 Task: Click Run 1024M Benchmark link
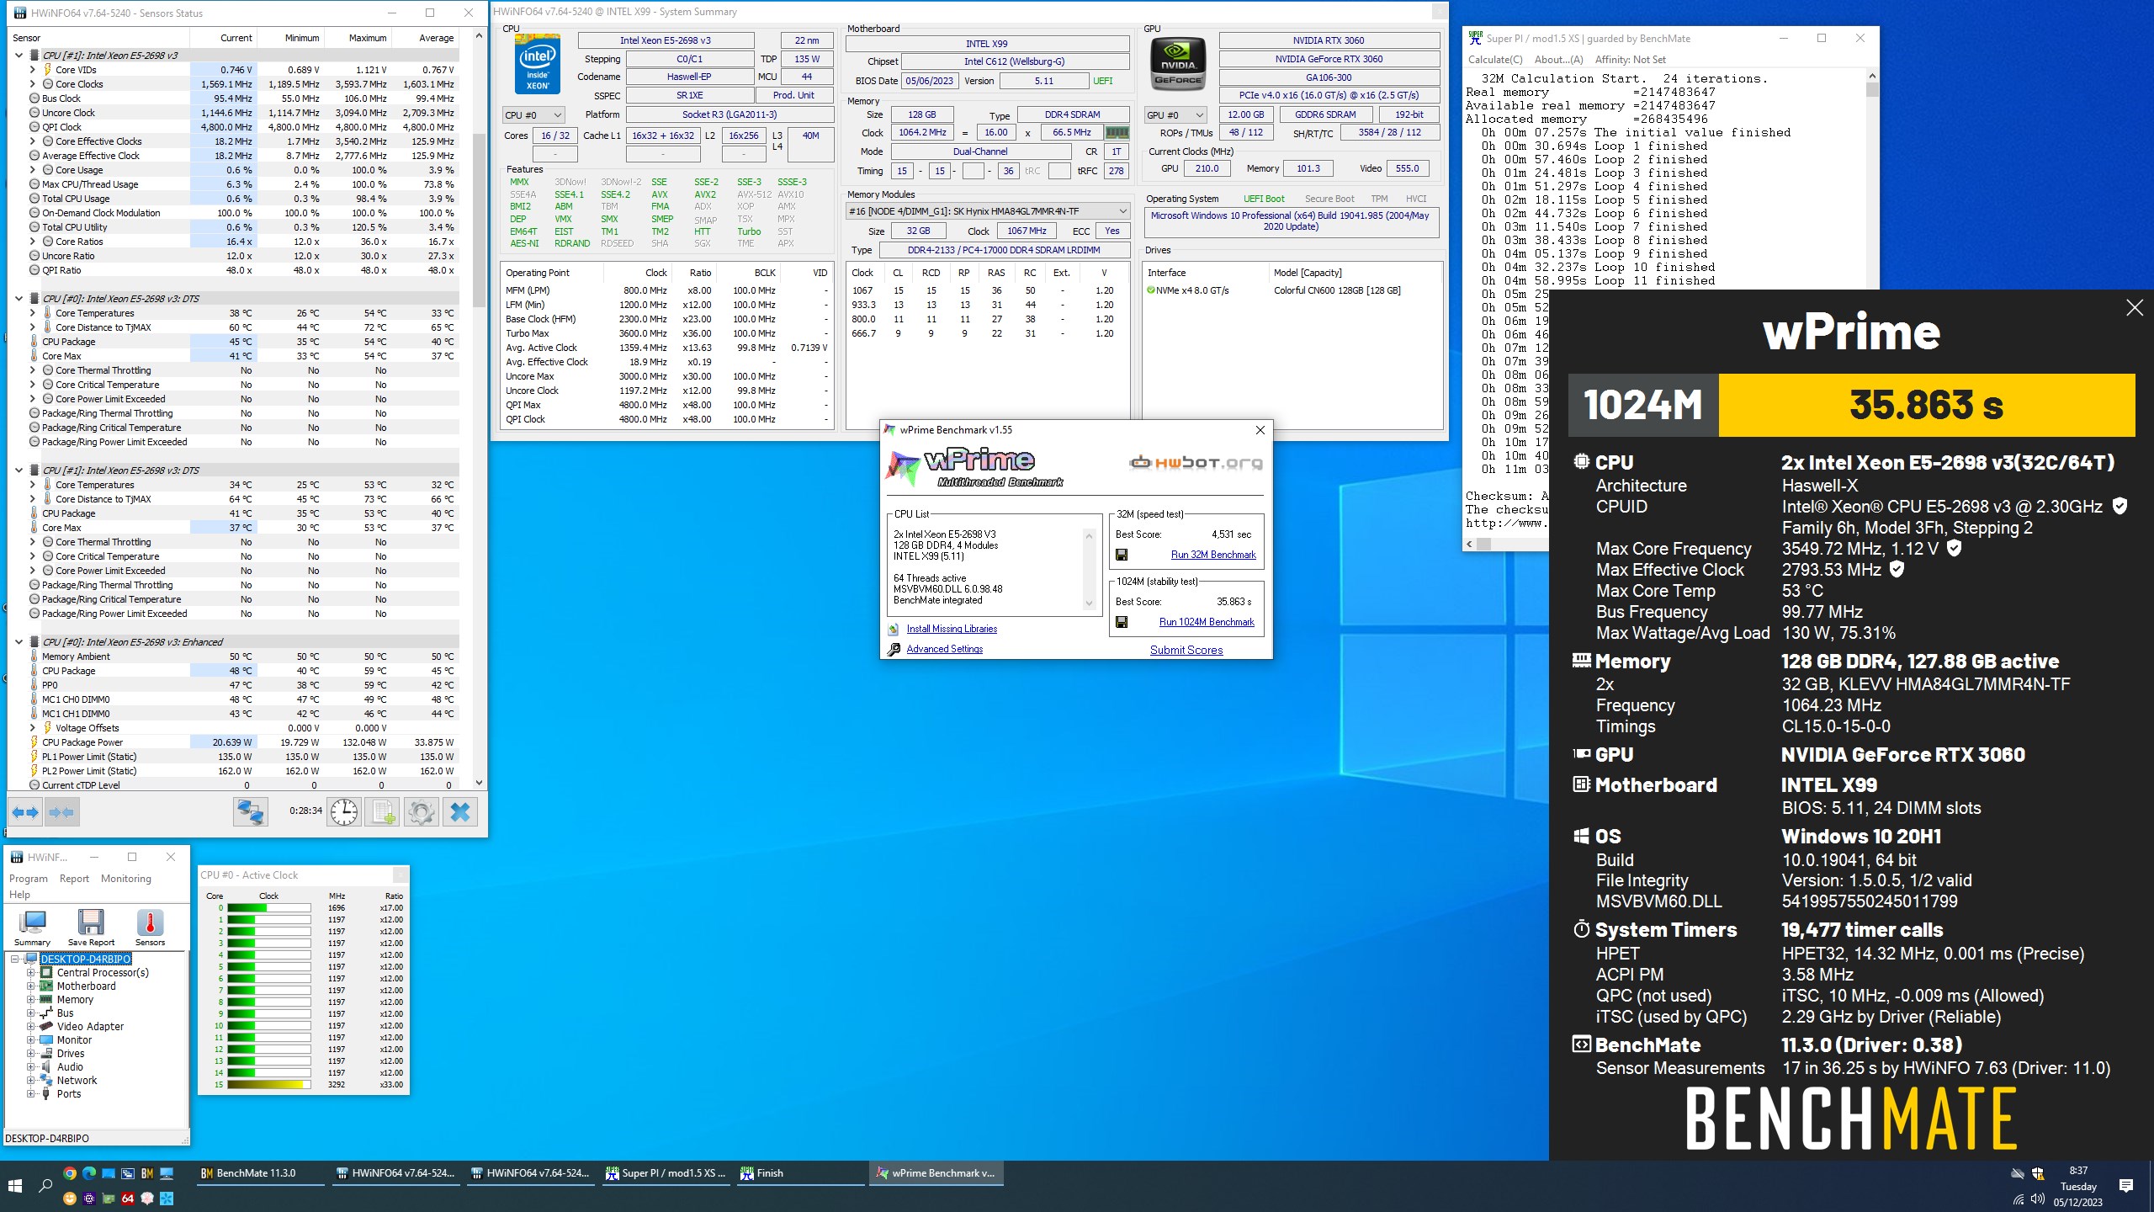1207,623
